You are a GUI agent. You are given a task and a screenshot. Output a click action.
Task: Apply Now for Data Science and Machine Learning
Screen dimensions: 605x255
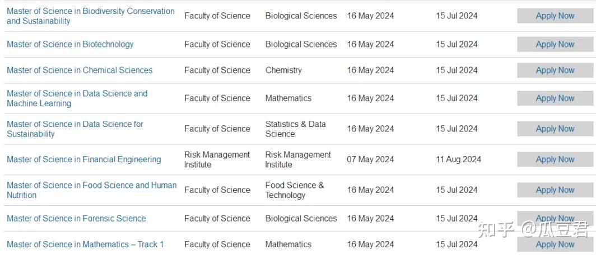[555, 98]
